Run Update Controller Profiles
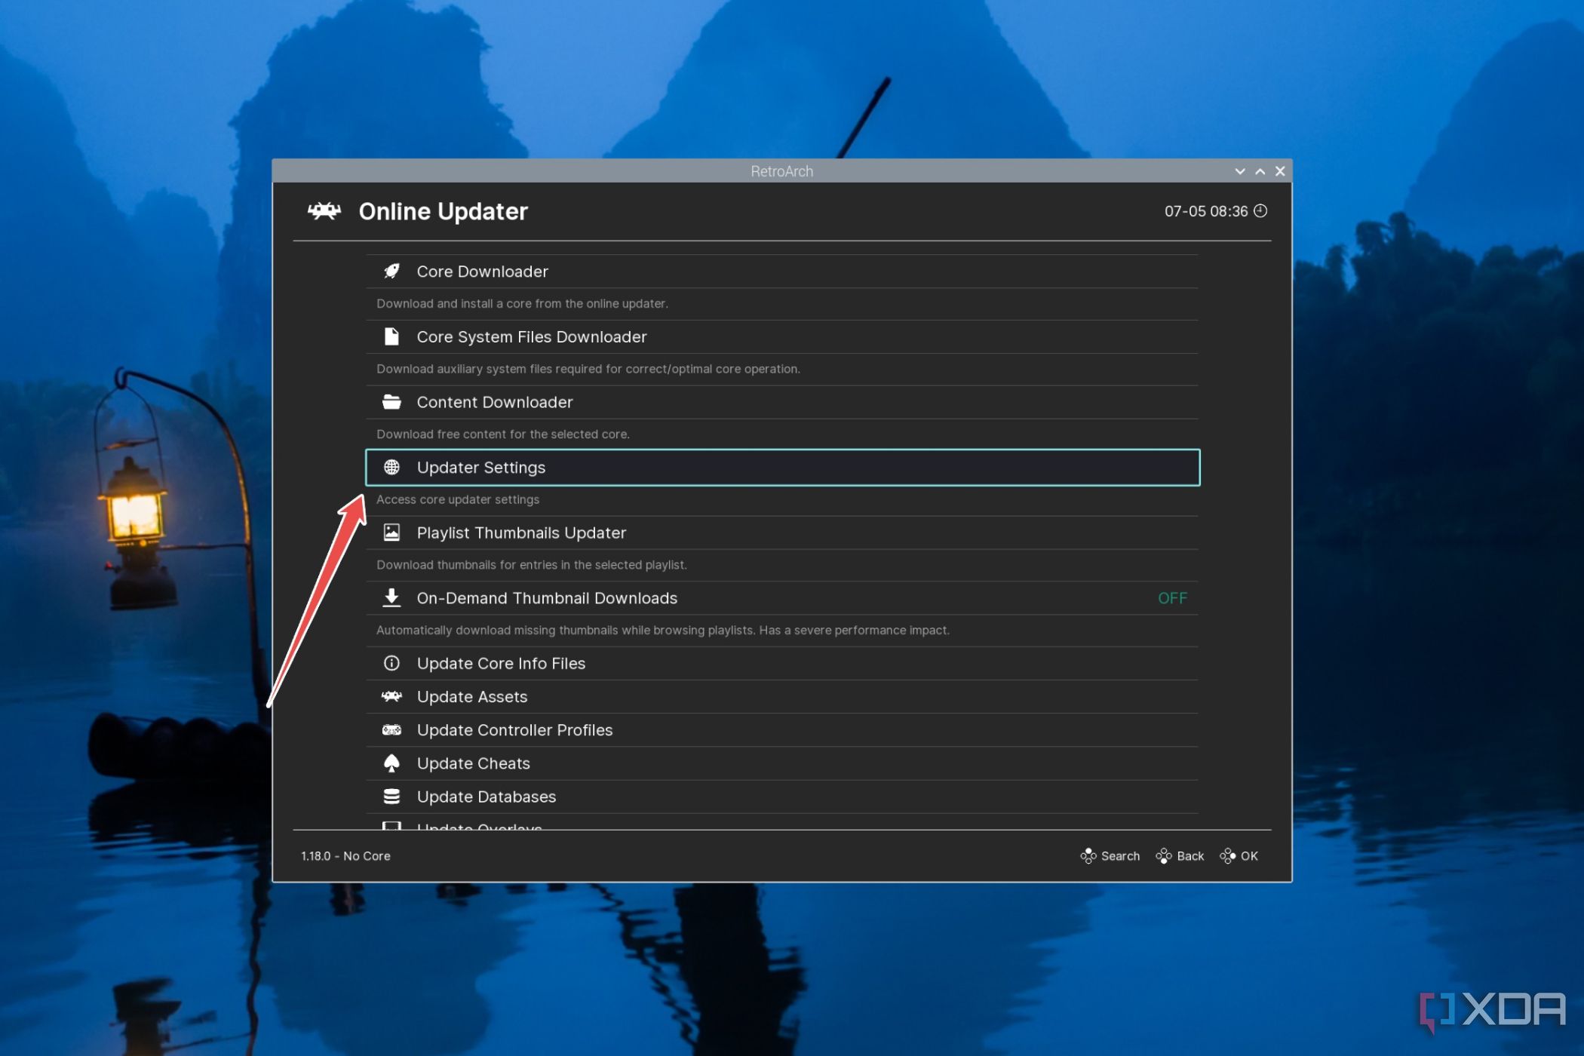 pos(782,729)
